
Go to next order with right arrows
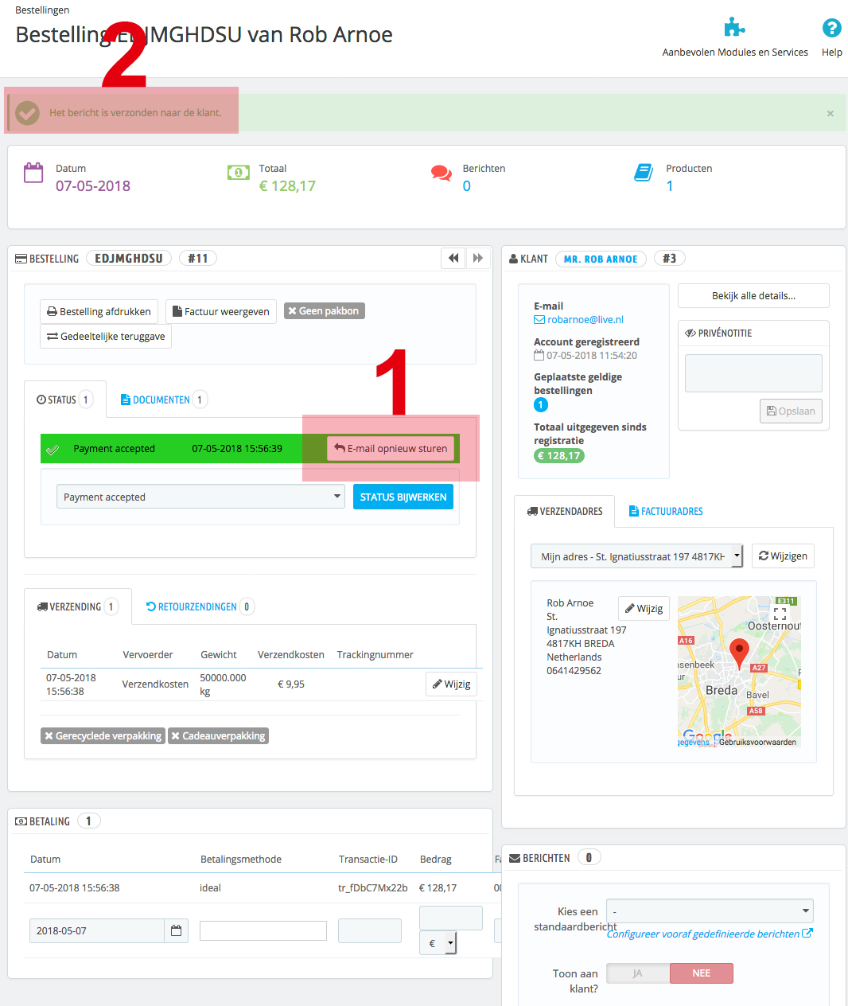point(478,258)
